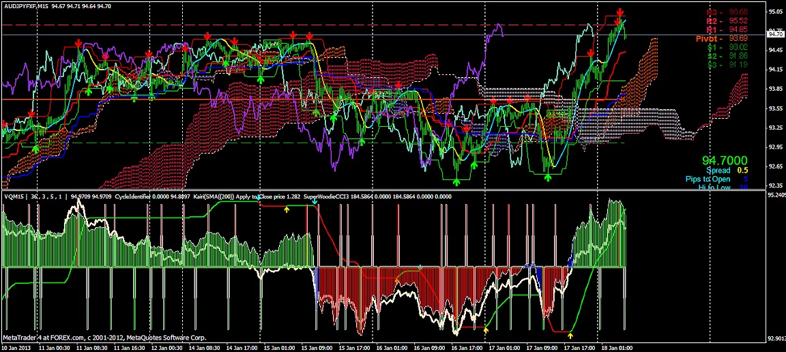
Task: Click the green up arrow near 17 Jan 09:00 low
Action: tap(548, 177)
